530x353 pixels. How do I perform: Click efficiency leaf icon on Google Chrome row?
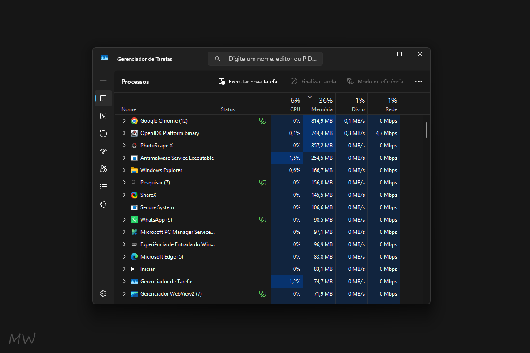(263, 121)
